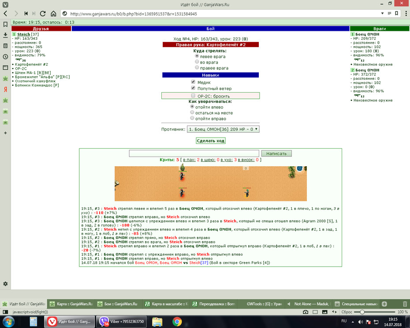Image resolution: width=410 pixels, height=328 pixels.
Task: Open the Yandex web panel
Action: 5,89
